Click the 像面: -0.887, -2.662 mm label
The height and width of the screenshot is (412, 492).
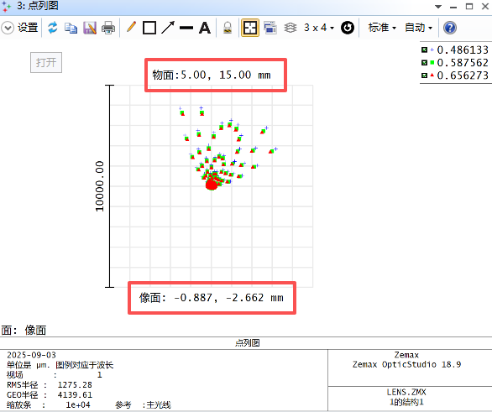pyautogui.click(x=212, y=298)
